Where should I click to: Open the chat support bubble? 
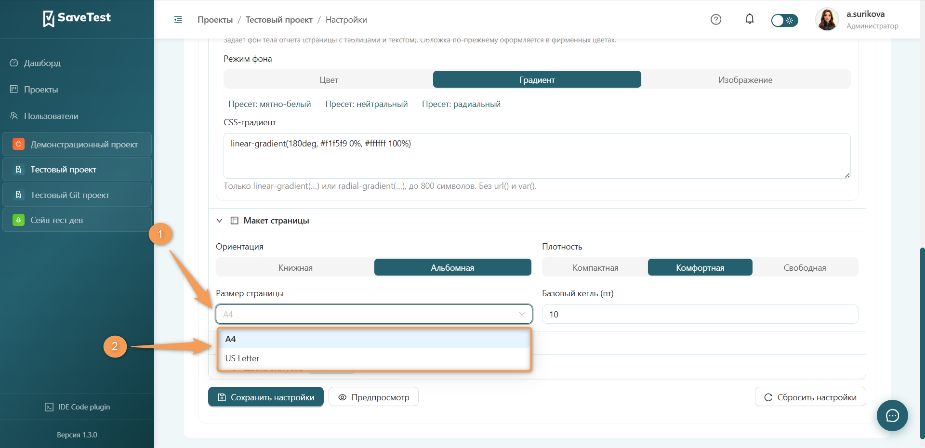coord(892,415)
